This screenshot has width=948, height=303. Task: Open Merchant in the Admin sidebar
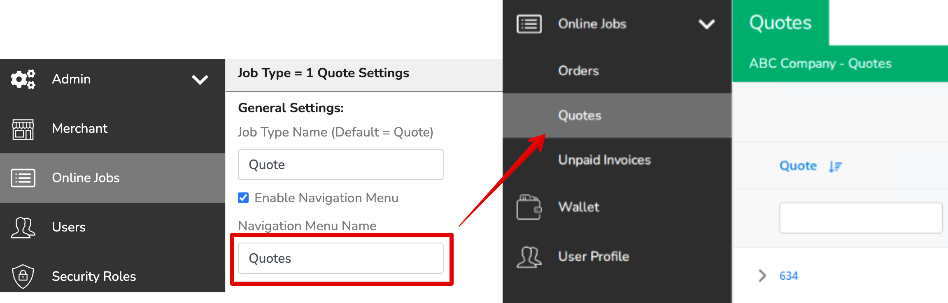(112, 129)
